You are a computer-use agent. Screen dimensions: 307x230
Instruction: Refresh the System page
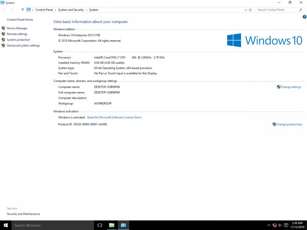click(251, 10)
